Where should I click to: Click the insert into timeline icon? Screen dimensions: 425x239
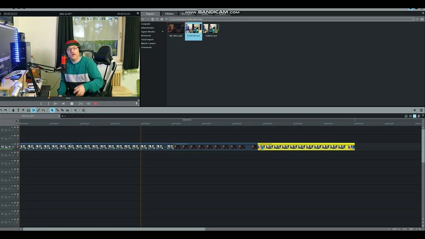coord(83,110)
